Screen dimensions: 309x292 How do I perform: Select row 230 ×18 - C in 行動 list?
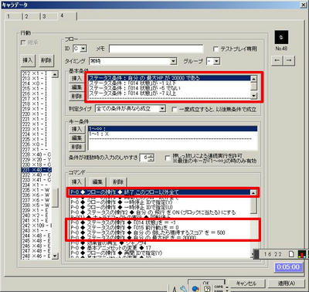36,165
